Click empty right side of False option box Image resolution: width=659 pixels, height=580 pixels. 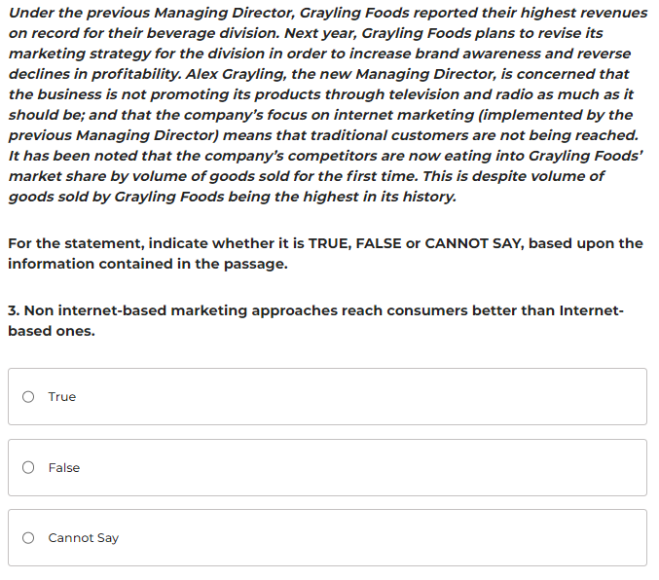click(438, 468)
